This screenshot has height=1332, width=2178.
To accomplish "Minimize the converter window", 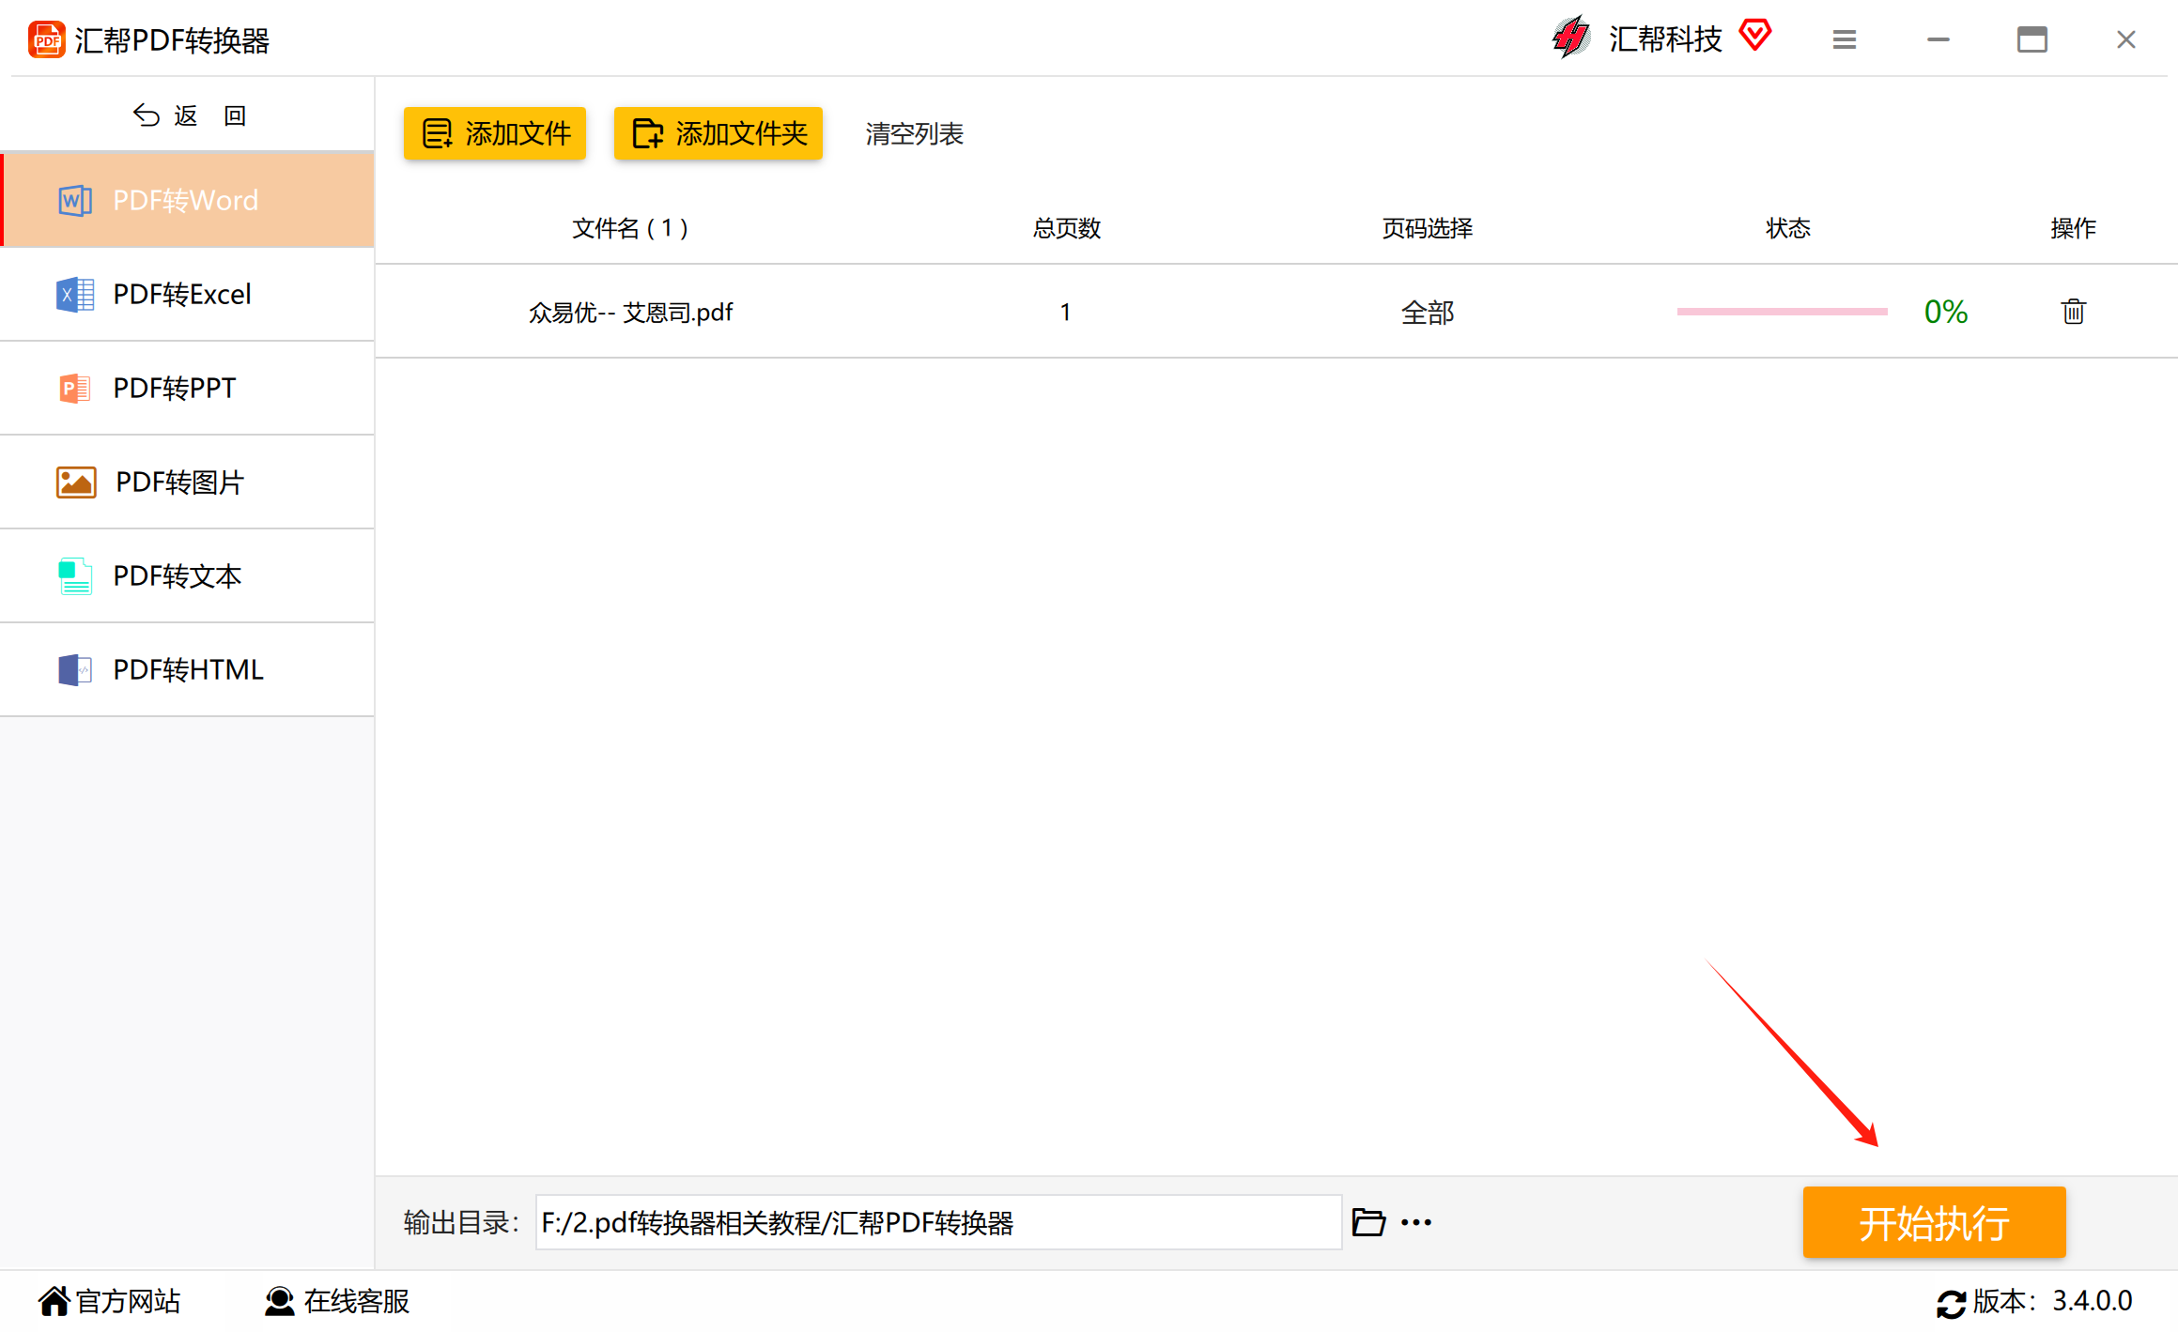I will pos(1938,39).
